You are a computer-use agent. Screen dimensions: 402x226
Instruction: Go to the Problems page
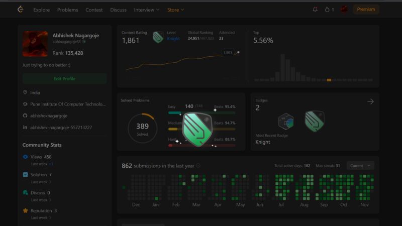point(68,10)
